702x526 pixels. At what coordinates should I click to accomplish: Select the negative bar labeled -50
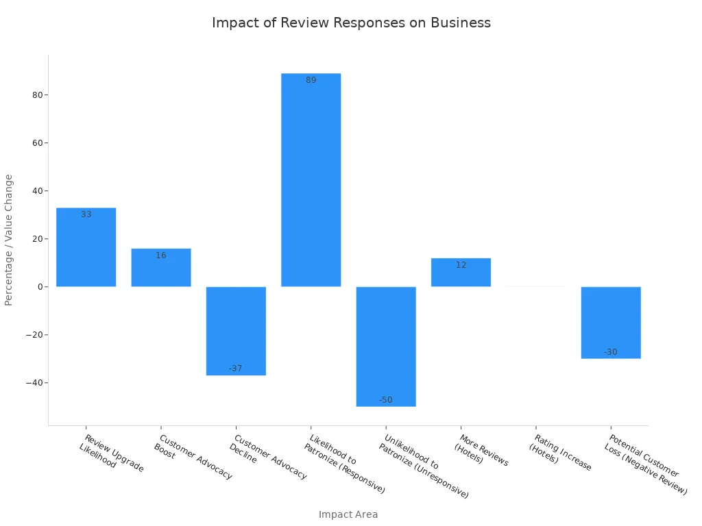click(x=386, y=347)
